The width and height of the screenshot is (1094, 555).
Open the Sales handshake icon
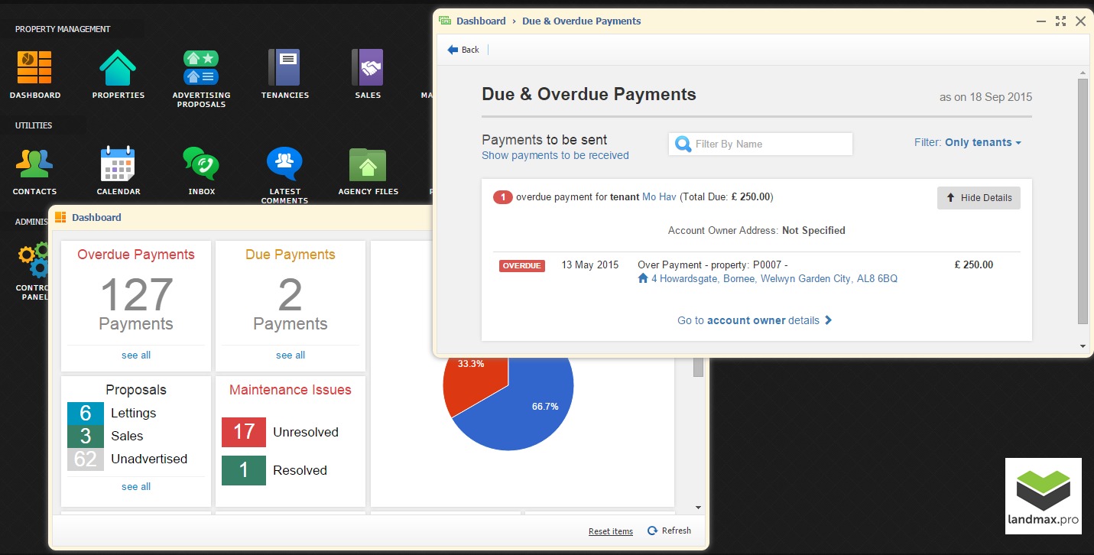tap(368, 68)
